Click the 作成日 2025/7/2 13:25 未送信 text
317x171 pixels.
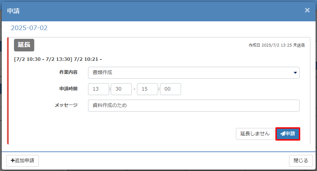276,45
